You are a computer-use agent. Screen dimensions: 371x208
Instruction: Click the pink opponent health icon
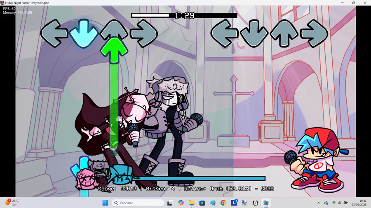coord(86,179)
